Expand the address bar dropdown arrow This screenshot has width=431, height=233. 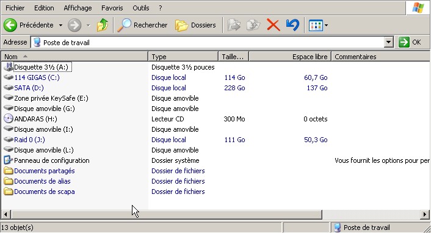click(388, 42)
